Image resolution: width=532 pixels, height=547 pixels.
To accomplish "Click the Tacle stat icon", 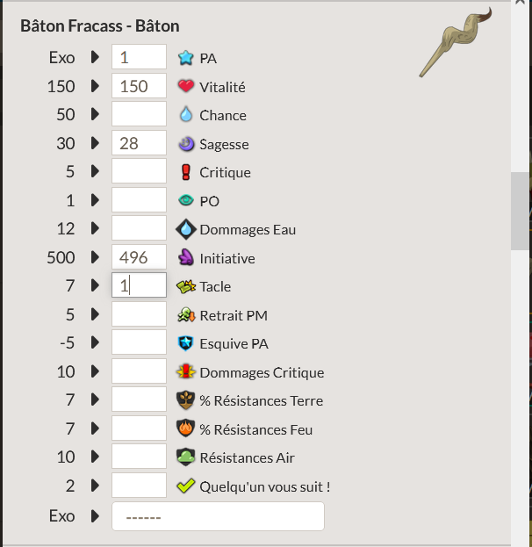I will click(x=184, y=286).
